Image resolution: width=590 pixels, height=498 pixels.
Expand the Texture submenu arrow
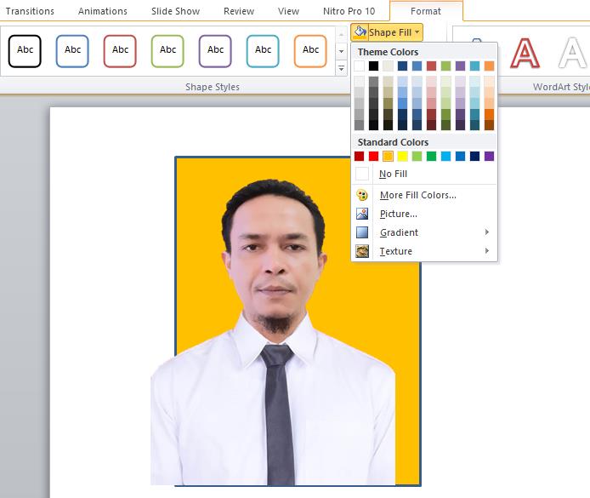tap(487, 251)
